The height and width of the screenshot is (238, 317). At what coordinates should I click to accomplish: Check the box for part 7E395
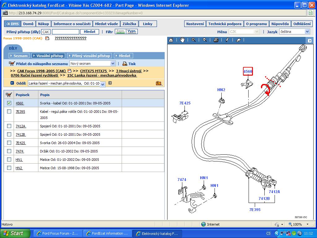coord(9,112)
